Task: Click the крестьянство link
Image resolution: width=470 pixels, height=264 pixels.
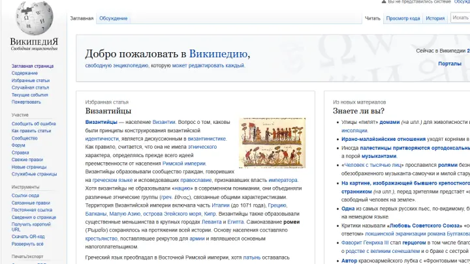Action: coord(101,239)
